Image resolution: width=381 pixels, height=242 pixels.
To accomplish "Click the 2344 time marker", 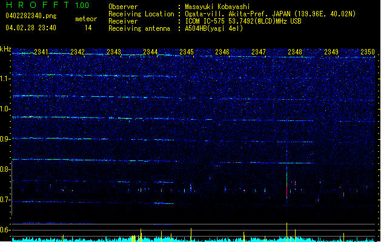I will (x=150, y=51).
